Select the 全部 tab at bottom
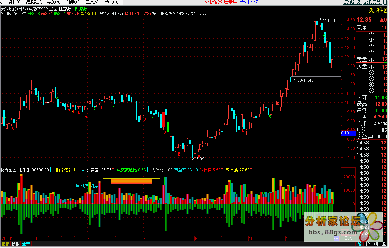Screen dimensions: 389x248 click(26, 244)
